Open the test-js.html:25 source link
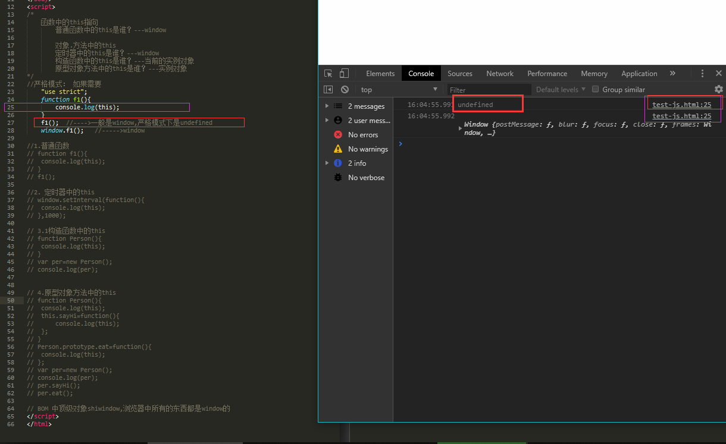 point(681,102)
